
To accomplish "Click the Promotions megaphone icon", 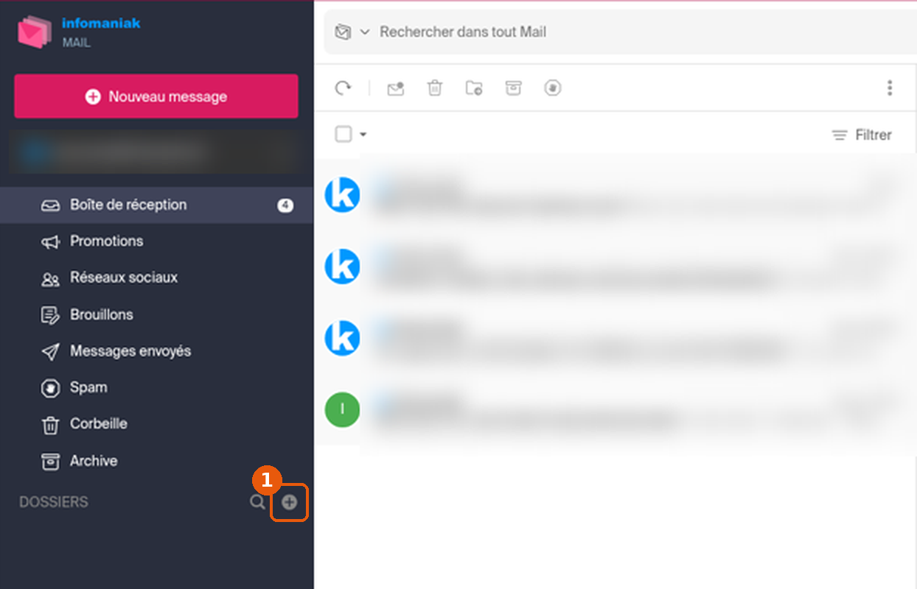I will [50, 242].
